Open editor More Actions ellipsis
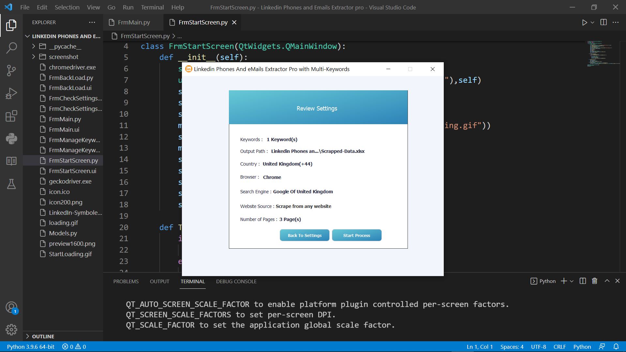This screenshot has width=626, height=352. click(616, 22)
